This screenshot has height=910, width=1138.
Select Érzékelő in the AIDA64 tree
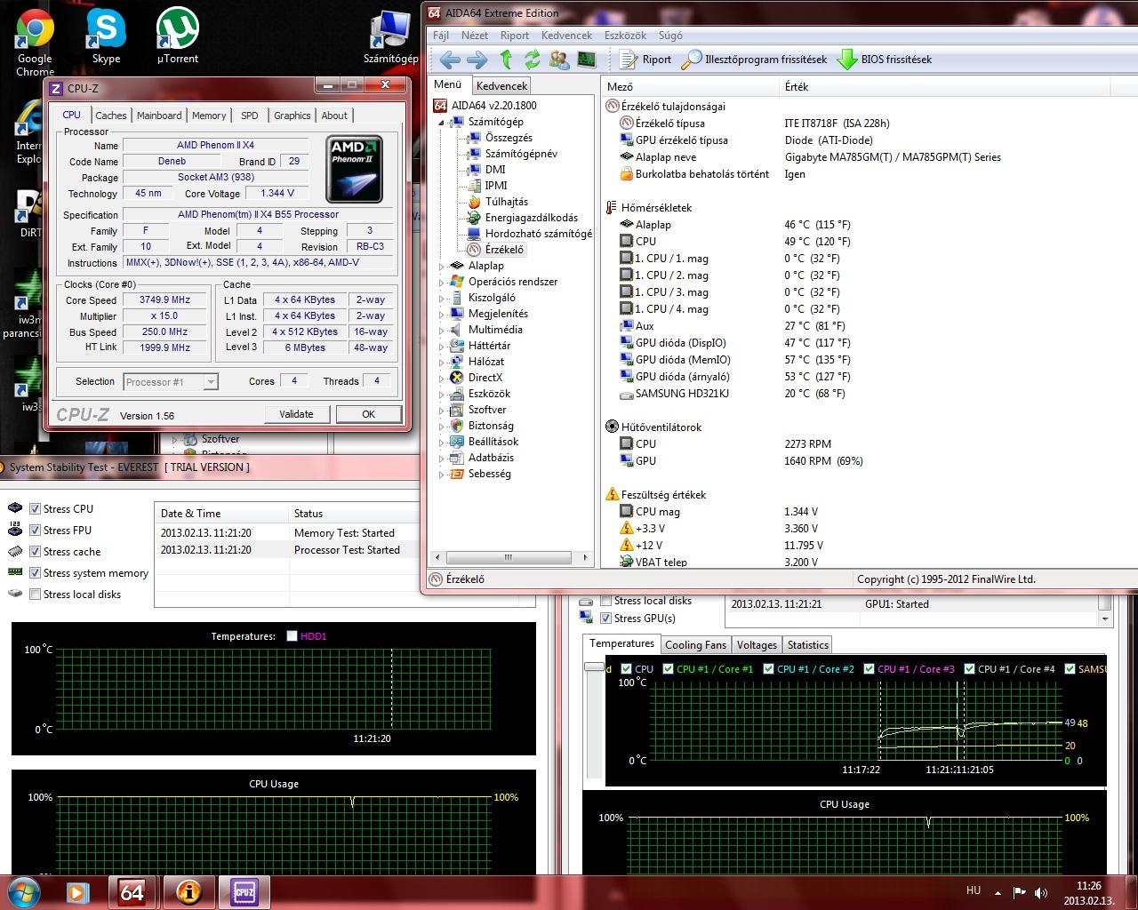click(x=504, y=250)
